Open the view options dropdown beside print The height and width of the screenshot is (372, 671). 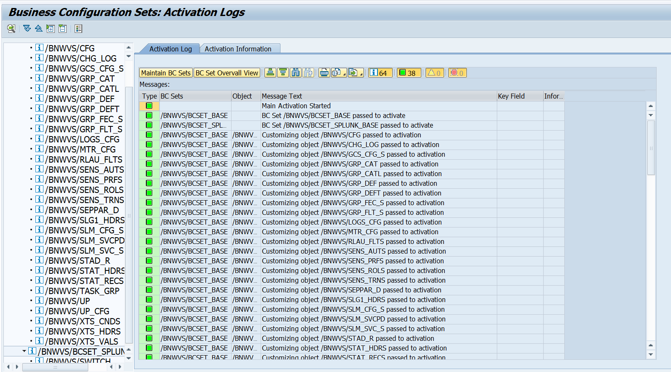[x=339, y=73]
